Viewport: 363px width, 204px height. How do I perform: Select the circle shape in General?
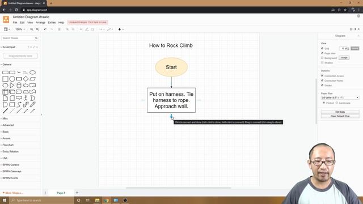pos(12,79)
